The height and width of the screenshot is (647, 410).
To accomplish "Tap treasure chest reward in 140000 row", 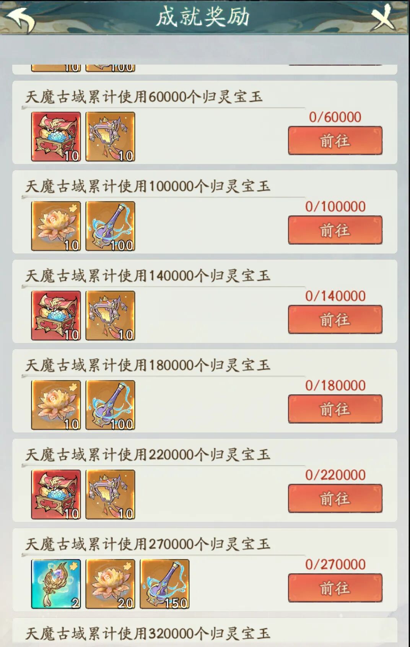I will [56, 315].
